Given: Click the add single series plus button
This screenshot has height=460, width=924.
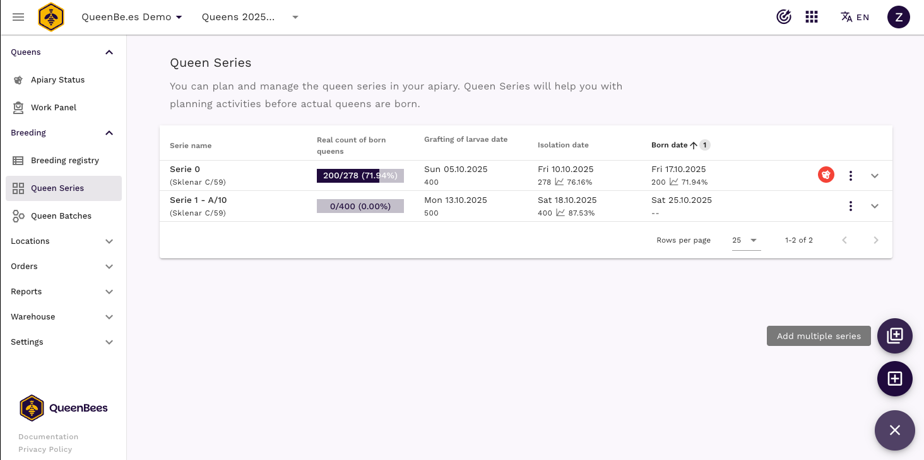Looking at the screenshot, I should pos(894,379).
